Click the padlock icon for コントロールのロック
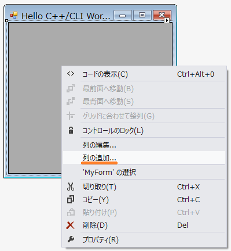Image resolution: width=231 pixels, height=251 pixels. point(71,130)
